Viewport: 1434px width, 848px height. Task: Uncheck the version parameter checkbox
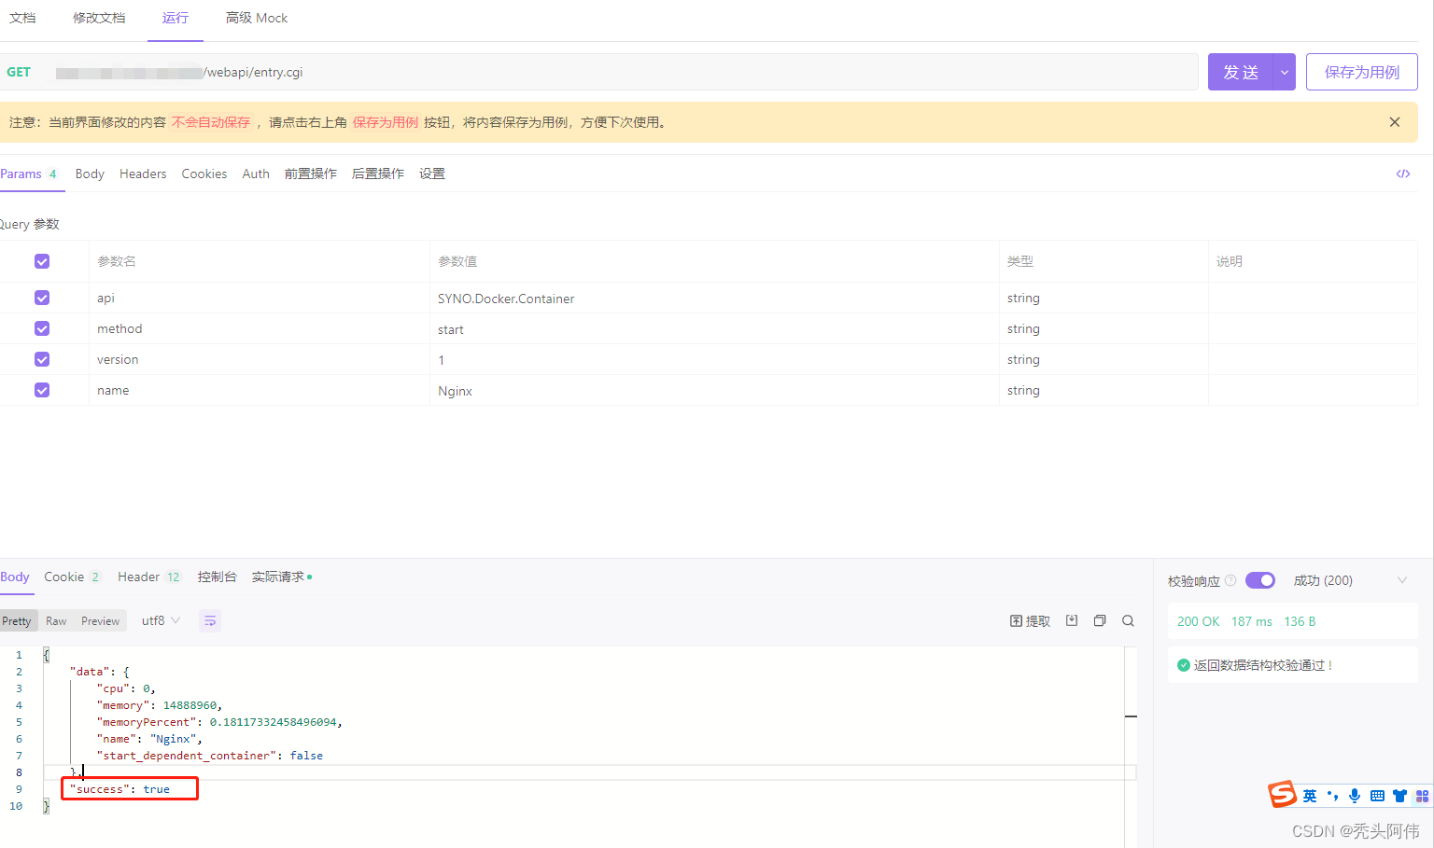(42, 359)
